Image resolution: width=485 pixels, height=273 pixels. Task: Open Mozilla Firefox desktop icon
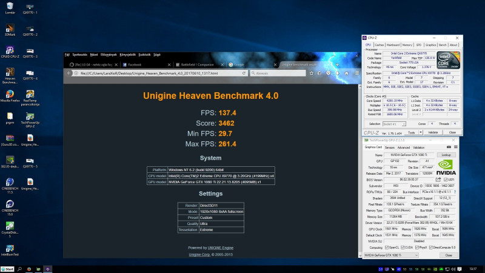(10, 96)
